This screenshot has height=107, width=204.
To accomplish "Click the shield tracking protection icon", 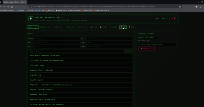I will click(x=28, y=6).
